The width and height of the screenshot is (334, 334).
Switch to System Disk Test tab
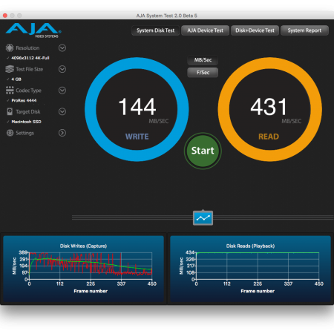156,30
